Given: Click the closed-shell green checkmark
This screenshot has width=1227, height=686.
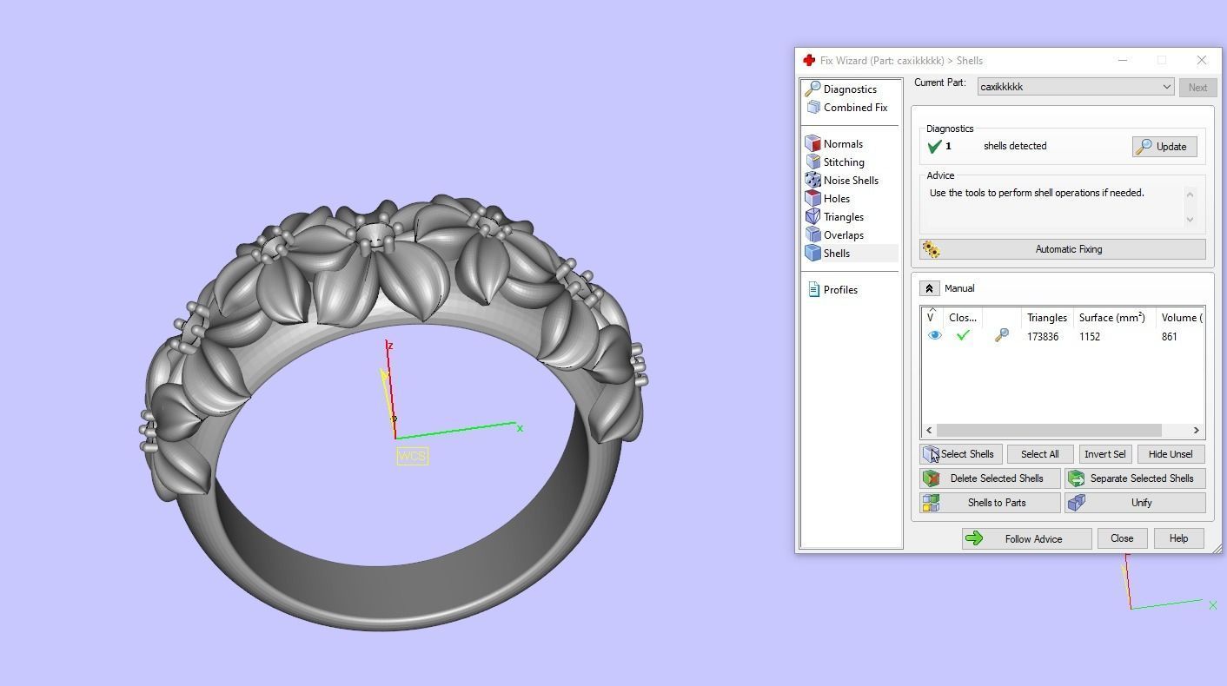Looking at the screenshot, I should click(963, 336).
